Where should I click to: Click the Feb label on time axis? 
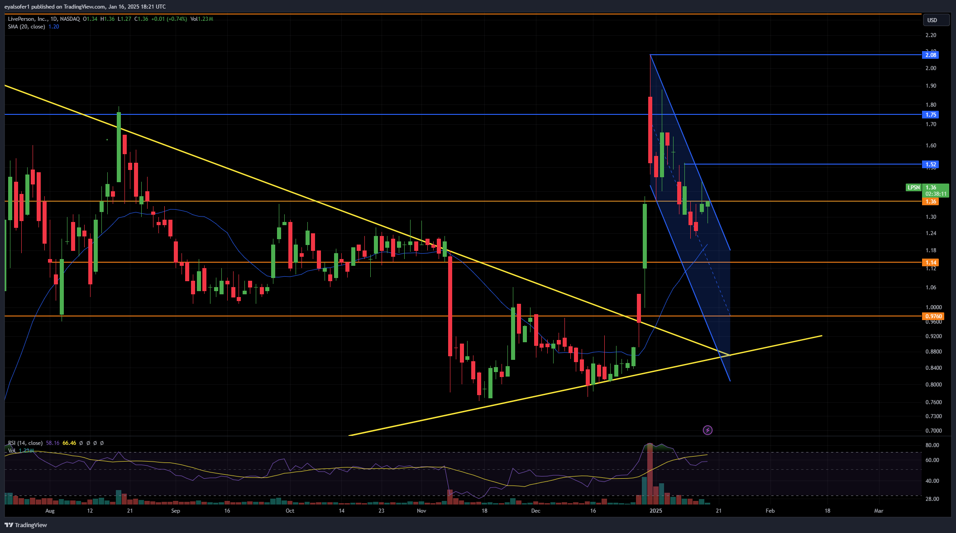pyautogui.click(x=770, y=511)
